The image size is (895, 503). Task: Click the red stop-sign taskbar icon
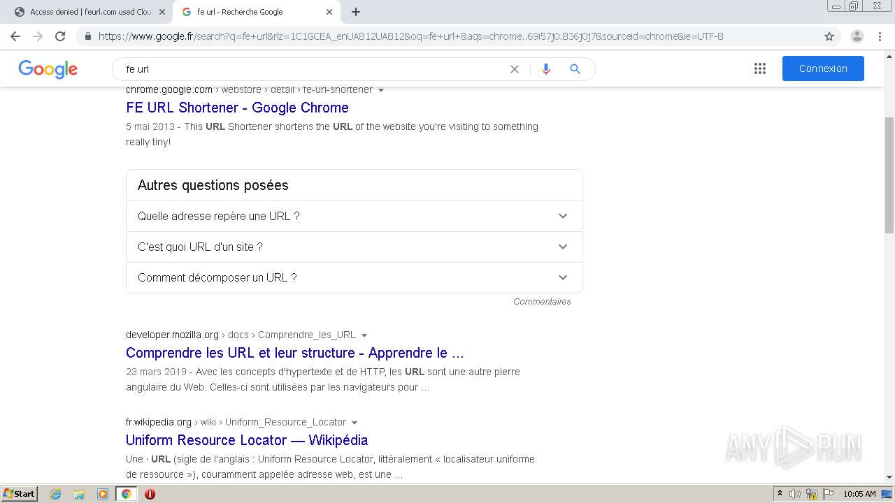[x=150, y=494]
